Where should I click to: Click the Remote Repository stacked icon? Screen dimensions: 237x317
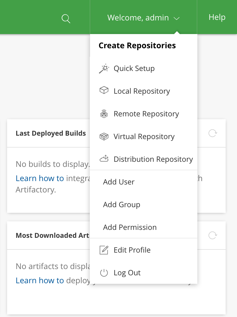click(104, 113)
